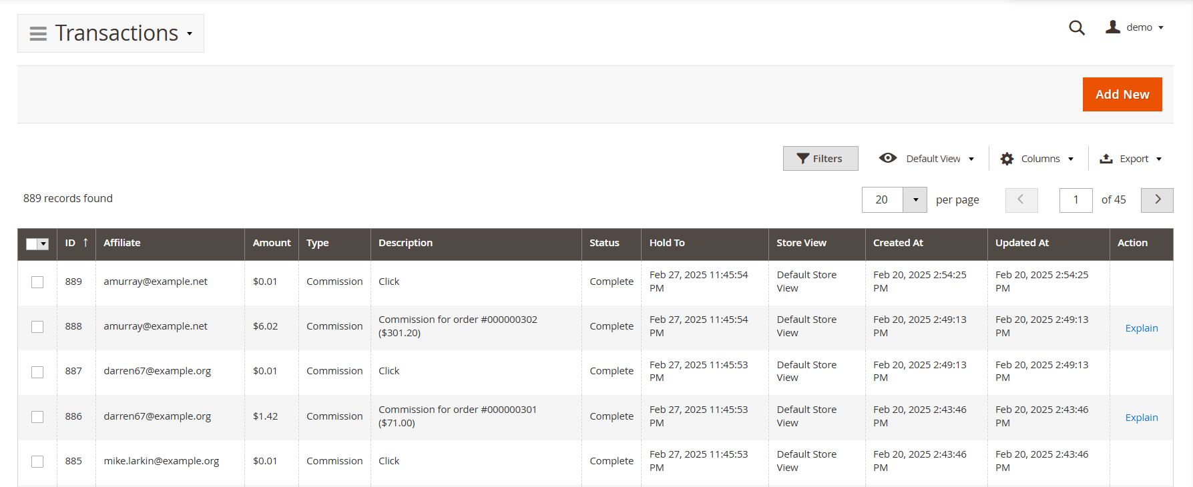Expand the Export dropdown arrow

point(1159,159)
